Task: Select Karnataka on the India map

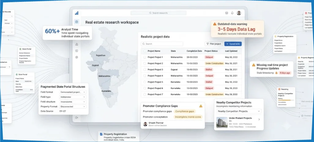Action: click(x=106, y=91)
